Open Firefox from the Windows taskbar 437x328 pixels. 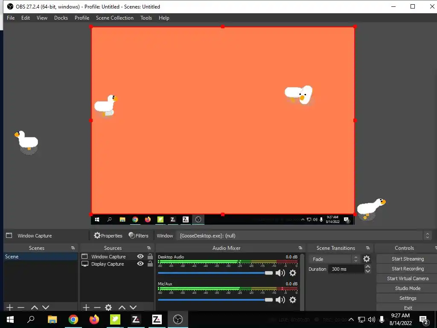coord(94,319)
